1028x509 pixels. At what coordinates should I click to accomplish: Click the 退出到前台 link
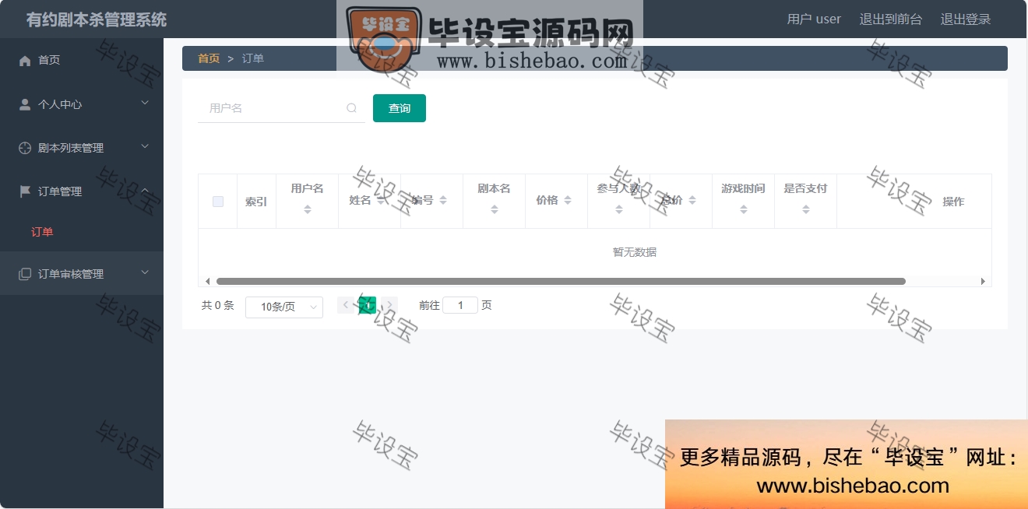point(891,19)
